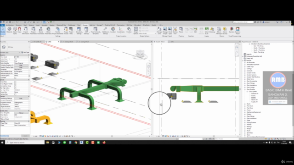294x165 pixels.
Task: Open the Properties help link
Action: pyautogui.click(x=5, y=136)
